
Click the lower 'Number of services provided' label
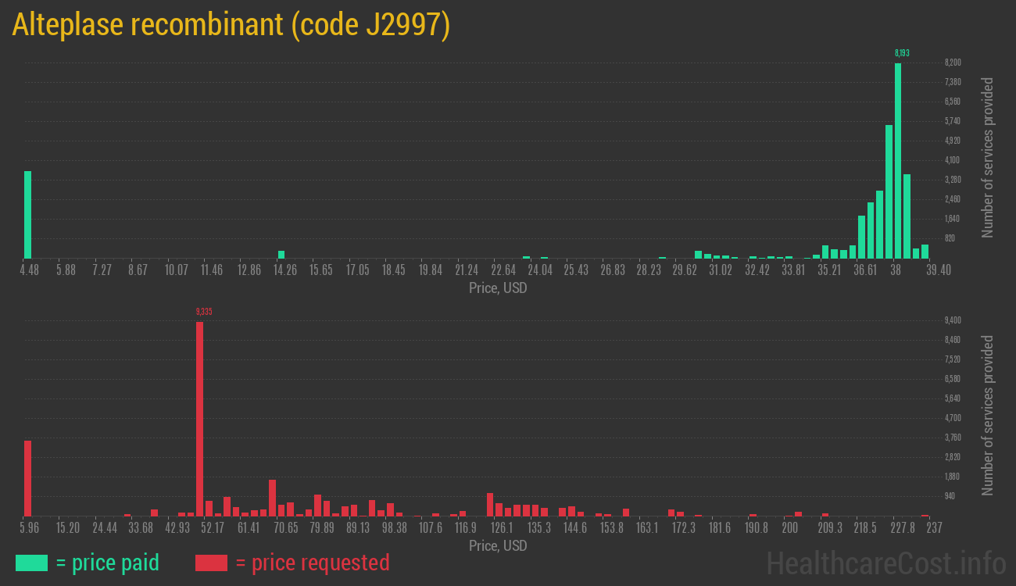(x=988, y=416)
